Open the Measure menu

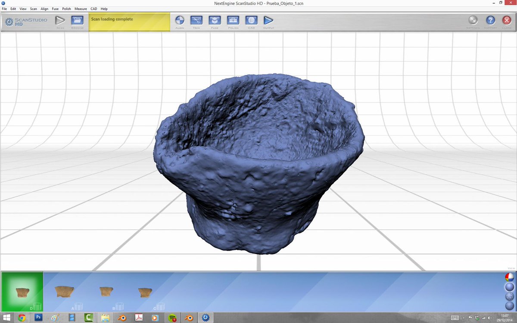pos(81,9)
